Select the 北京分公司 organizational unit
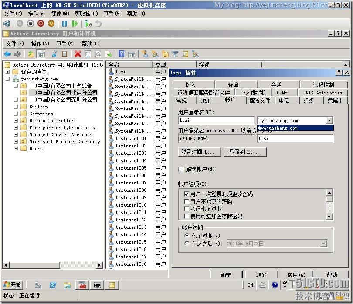 pyautogui.click(x=64, y=93)
